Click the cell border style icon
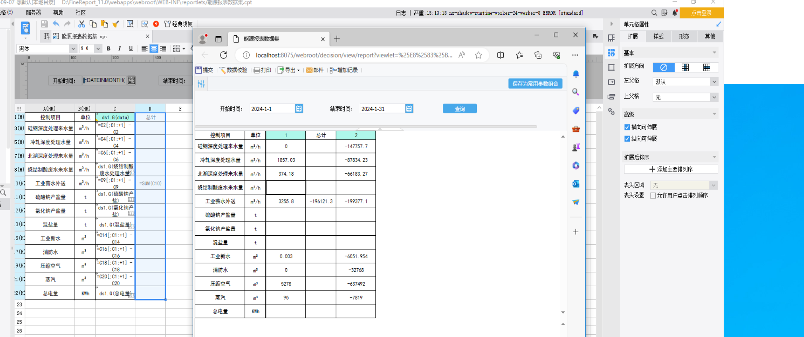This screenshot has height=337, width=804. click(x=177, y=48)
